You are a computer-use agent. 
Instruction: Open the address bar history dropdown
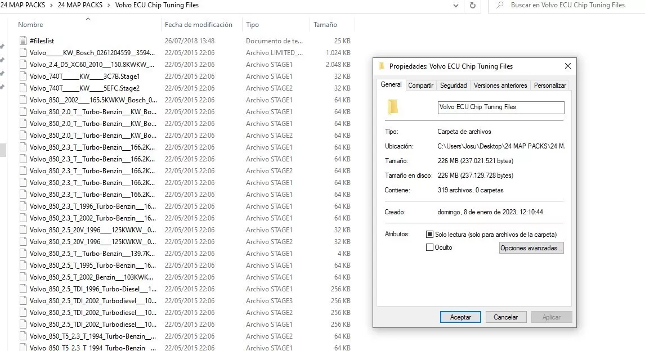(x=456, y=6)
